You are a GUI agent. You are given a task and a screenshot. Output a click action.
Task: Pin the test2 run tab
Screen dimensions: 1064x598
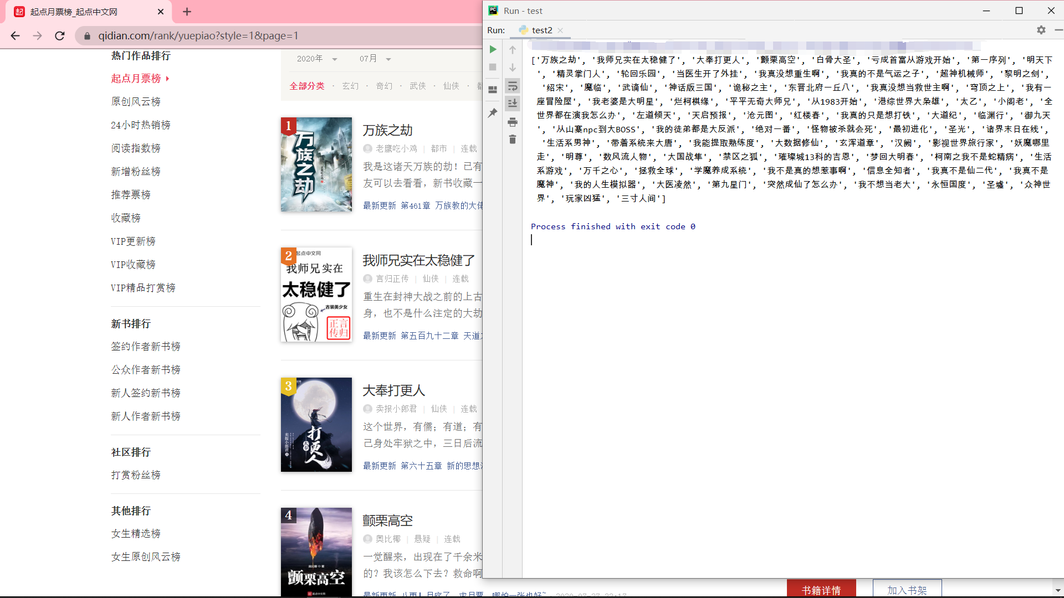pyautogui.click(x=493, y=113)
